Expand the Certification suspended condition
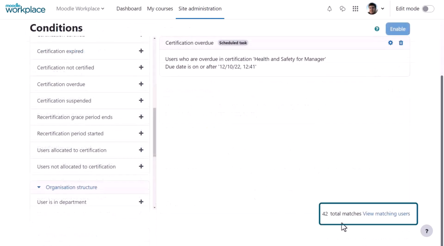 [x=141, y=100]
